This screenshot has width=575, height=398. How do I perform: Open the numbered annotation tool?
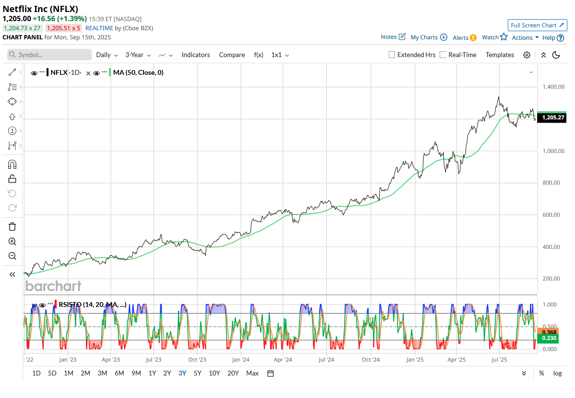tap(12, 131)
